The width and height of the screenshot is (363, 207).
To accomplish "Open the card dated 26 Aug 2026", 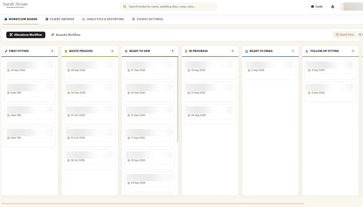I will point(210,114).
